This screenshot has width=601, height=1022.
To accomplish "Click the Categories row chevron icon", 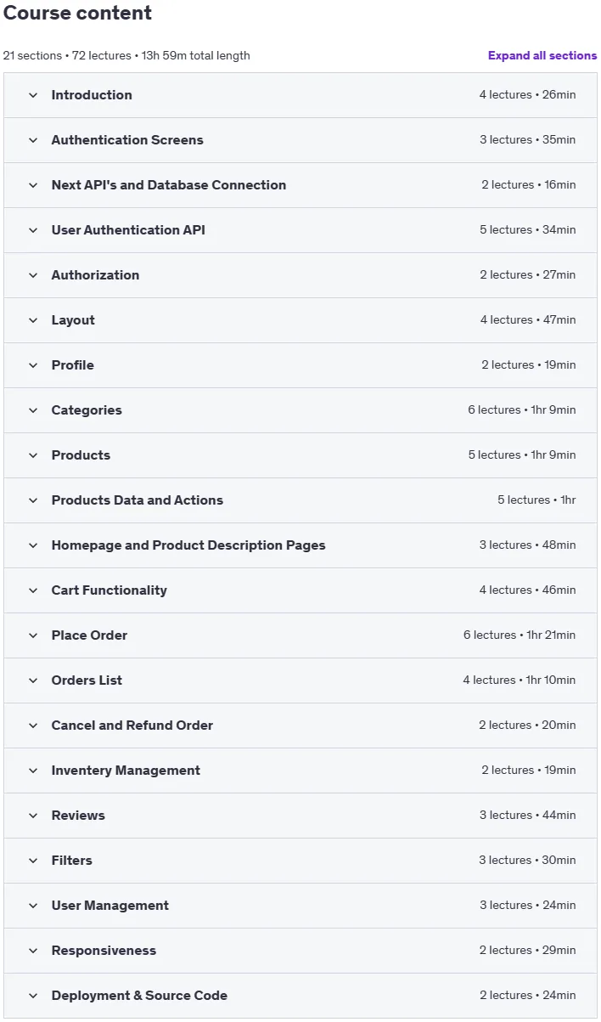I will click(33, 410).
